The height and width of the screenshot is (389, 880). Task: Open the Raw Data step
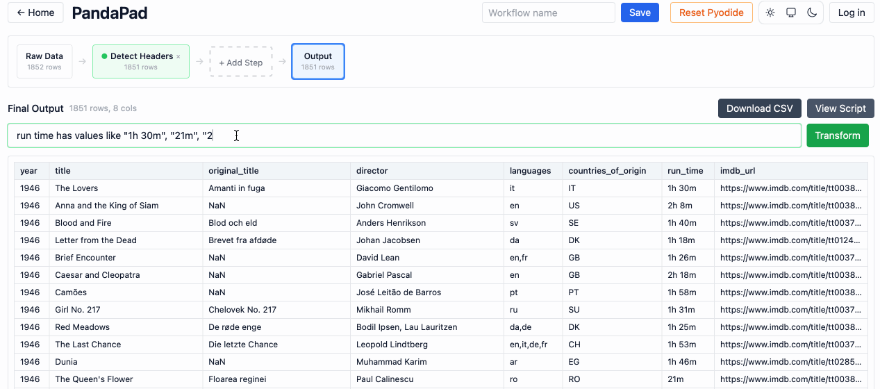coord(44,61)
